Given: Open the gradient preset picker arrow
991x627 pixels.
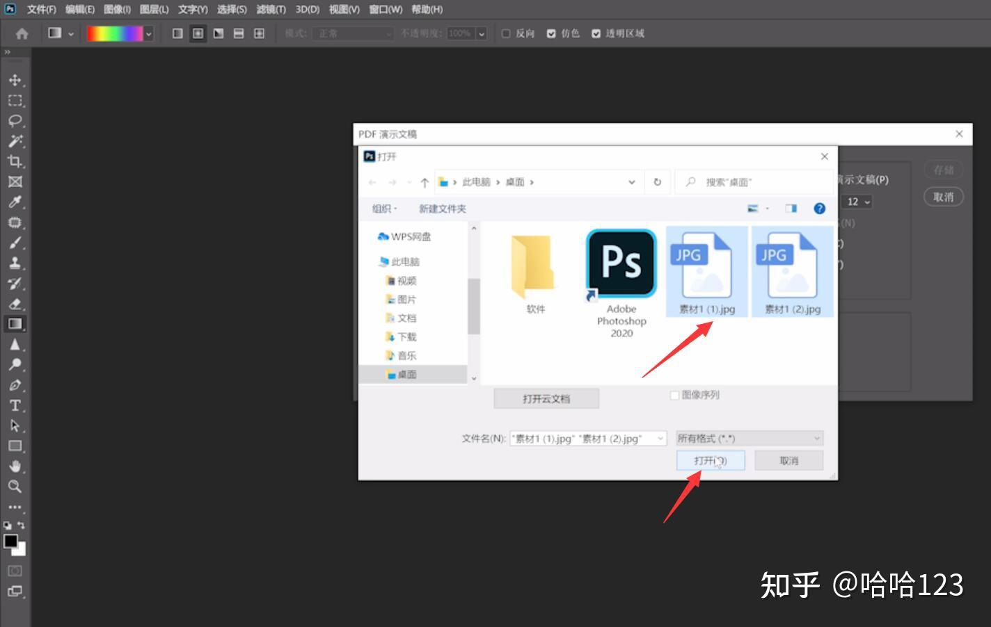Looking at the screenshot, I should coord(148,33).
